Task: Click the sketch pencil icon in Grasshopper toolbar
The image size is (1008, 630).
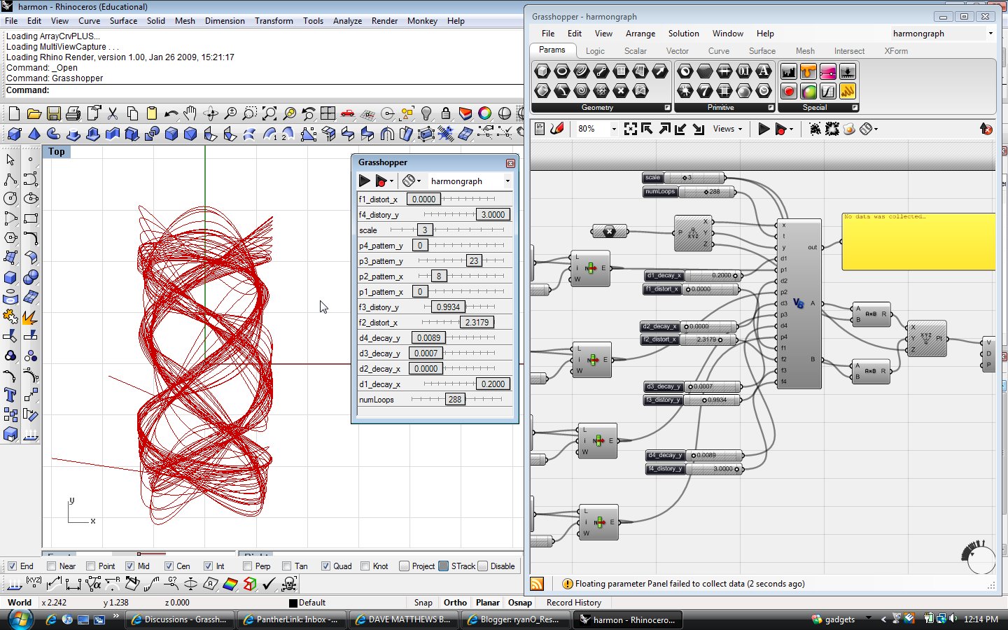Action: tap(558, 129)
